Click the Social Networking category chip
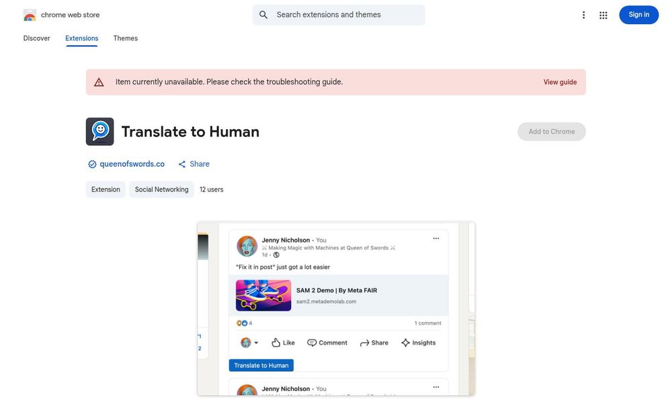Viewport: 672px width, 420px height. click(161, 190)
